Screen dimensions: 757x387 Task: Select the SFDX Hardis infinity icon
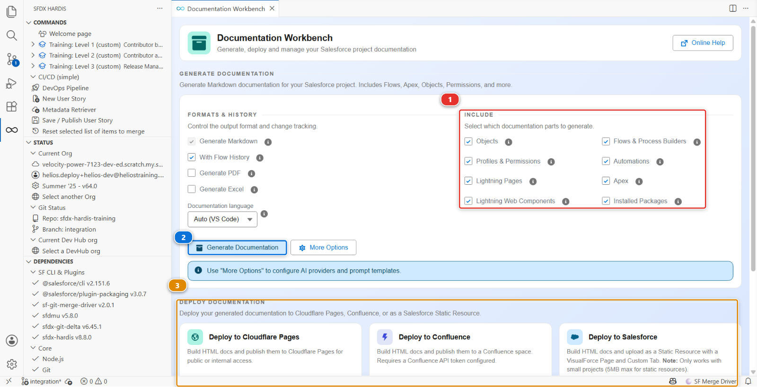pyautogui.click(x=12, y=130)
